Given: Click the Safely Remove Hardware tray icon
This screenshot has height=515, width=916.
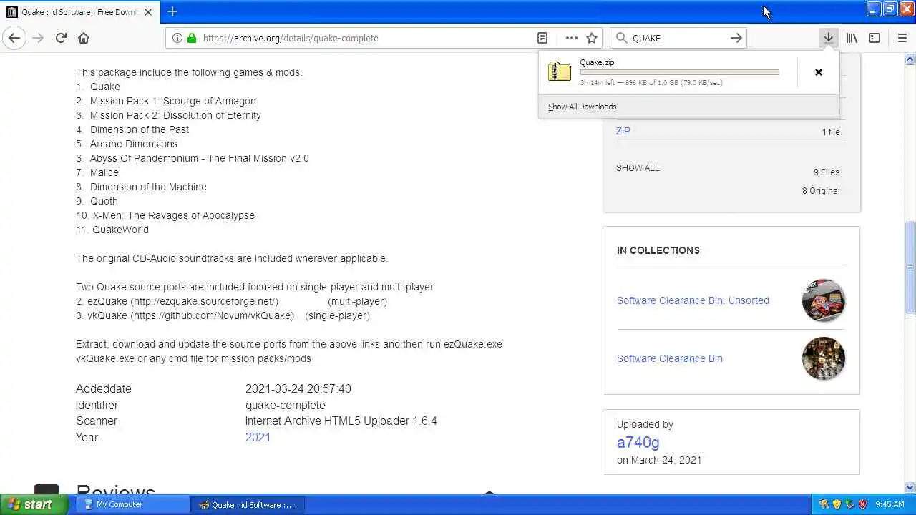Looking at the screenshot, I should click(x=849, y=504).
